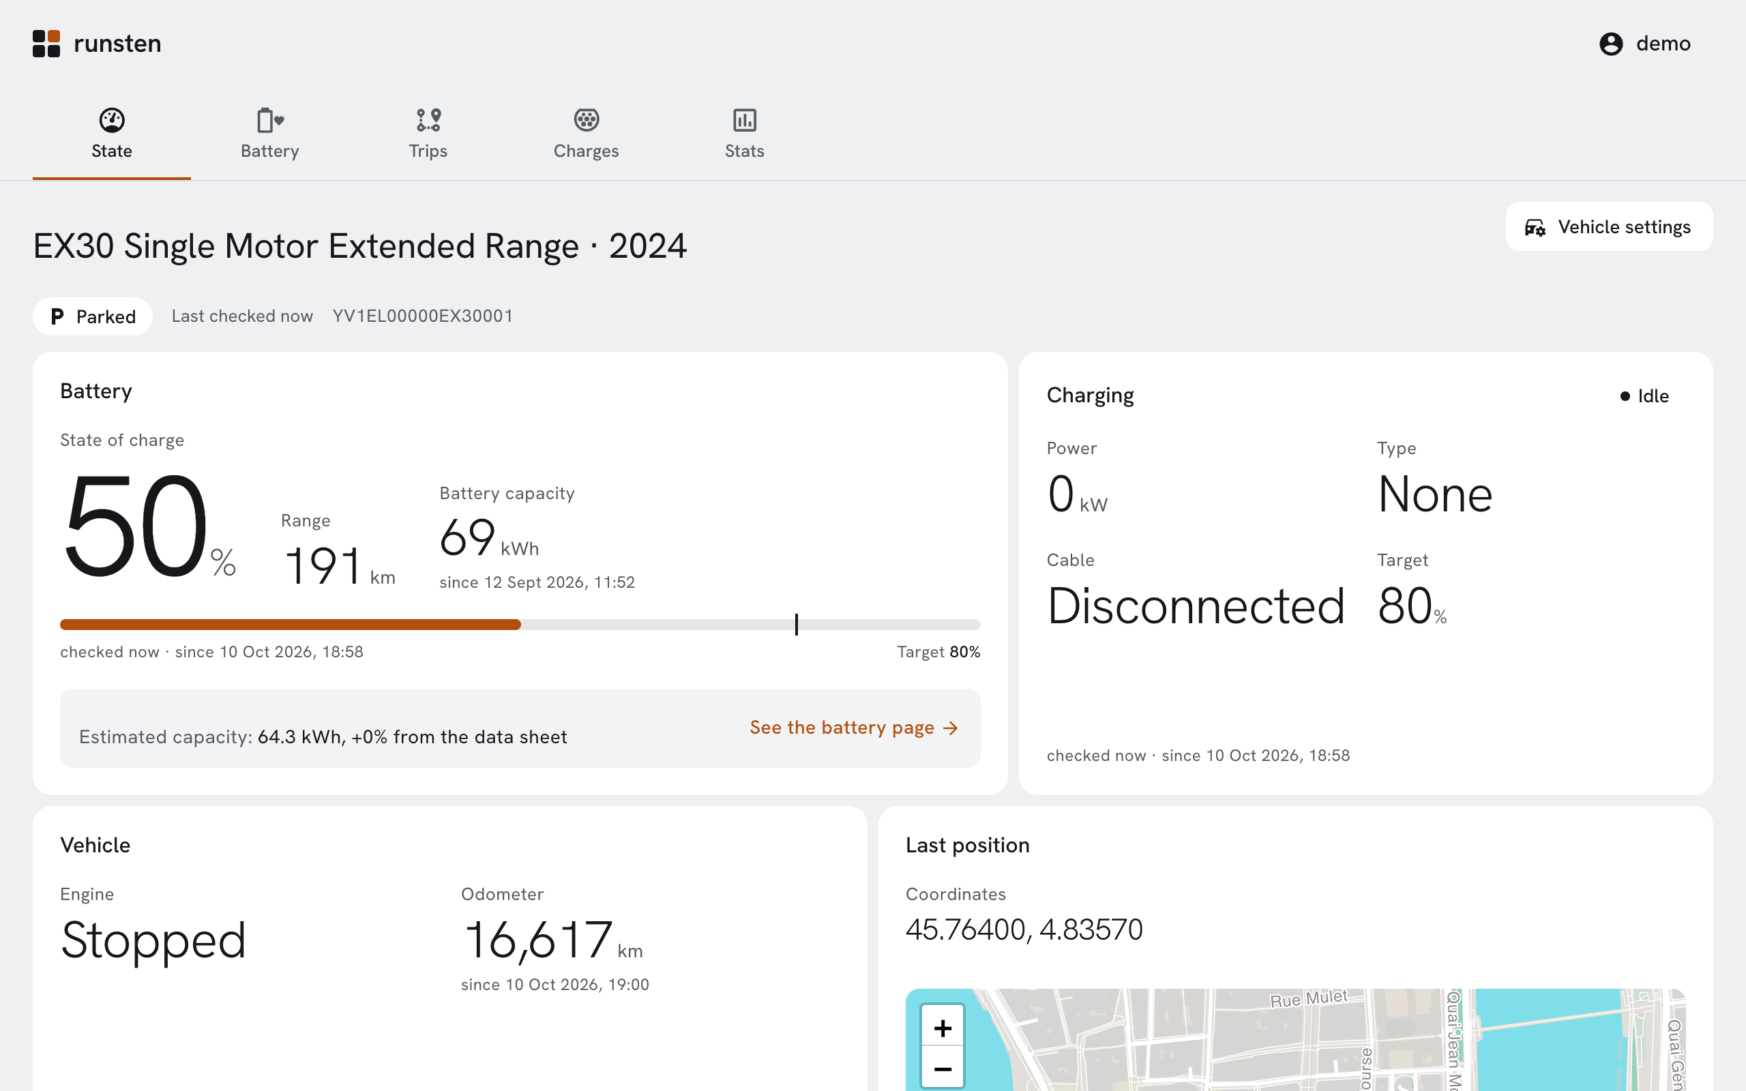1746x1091 pixels.
Task: Click the arrow next to See the battery page
Action: tap(951, 728)
